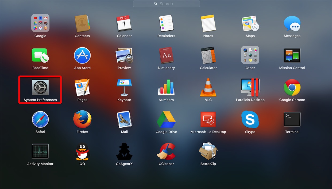Launch the Calculator app

[x=208, y=55]
